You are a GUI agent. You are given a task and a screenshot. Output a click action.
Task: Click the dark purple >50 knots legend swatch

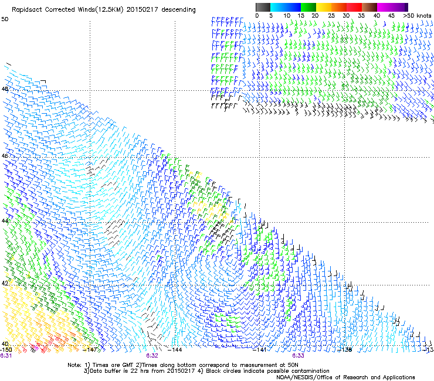tap(406, 7)
